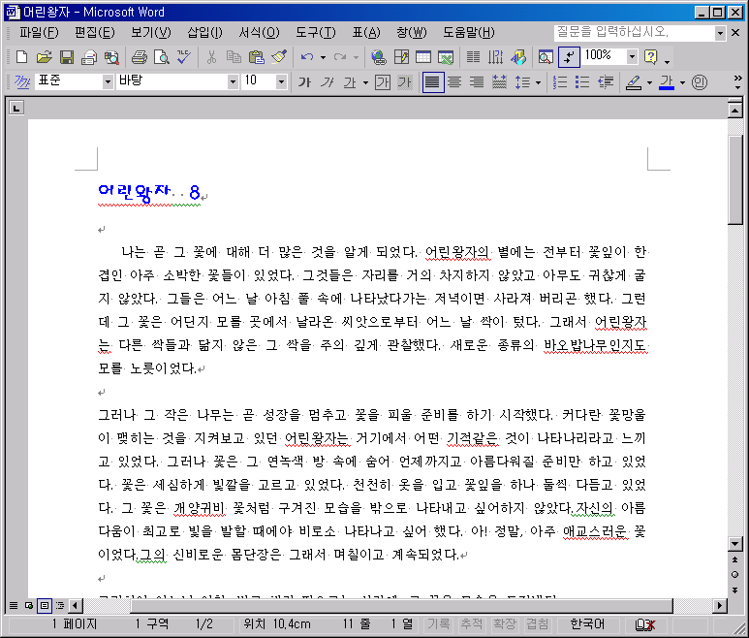Open font color dropdown arrow

(x=682, y=82)
